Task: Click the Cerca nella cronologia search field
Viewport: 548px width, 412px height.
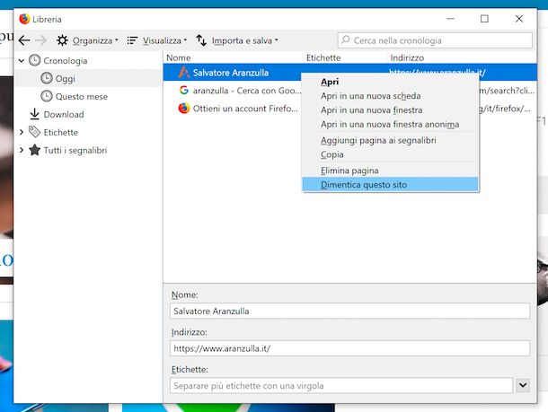Action: (435, 40)
